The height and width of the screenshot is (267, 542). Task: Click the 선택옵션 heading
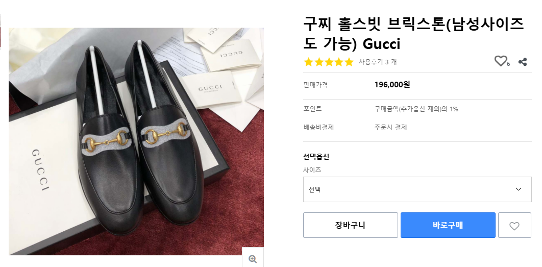click(316, 157)
